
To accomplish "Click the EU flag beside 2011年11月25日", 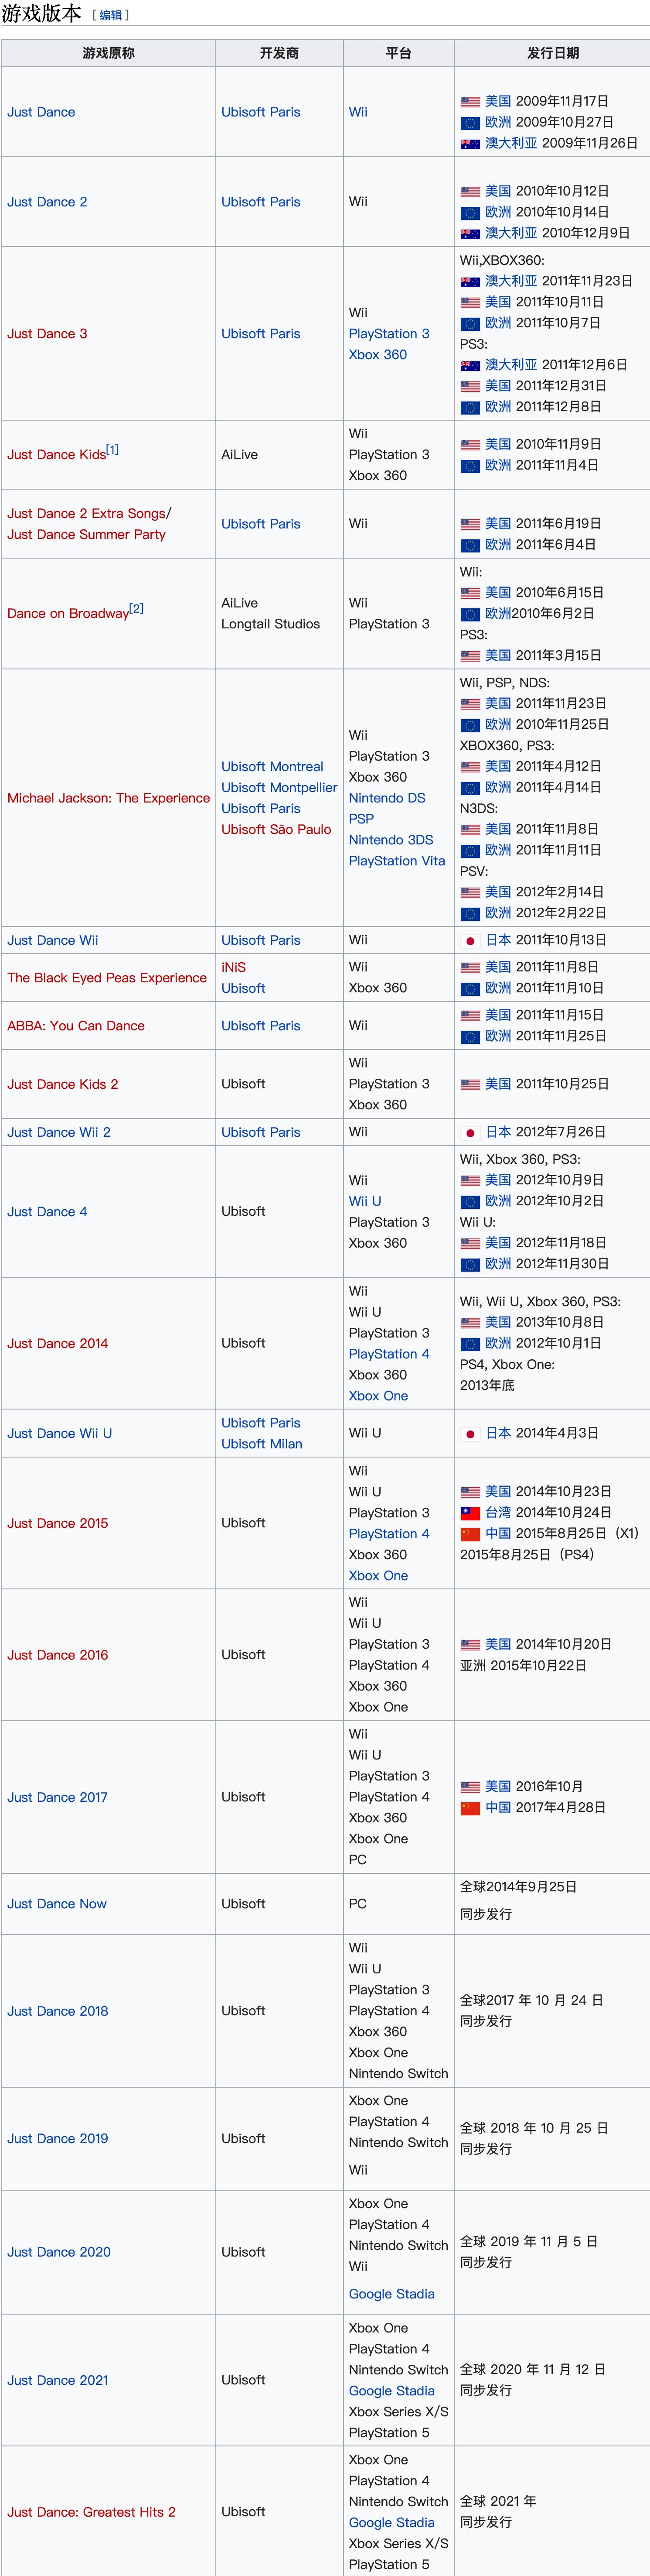I will point(470,1036).
